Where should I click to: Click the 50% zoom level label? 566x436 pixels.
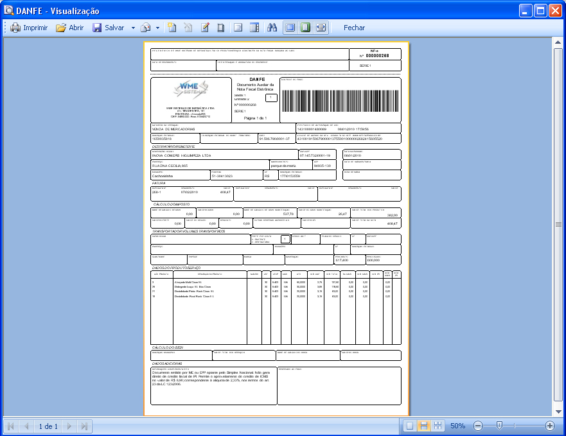pos(457,426)
